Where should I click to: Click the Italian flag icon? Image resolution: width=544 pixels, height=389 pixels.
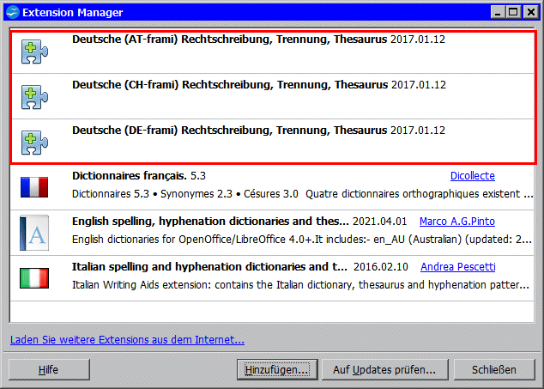[x=34, y=278]
